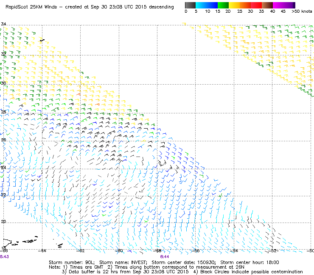Click the latitude label "34" on the left axis
The width and height of the screenshot is (314, 275).
(3, 24)
